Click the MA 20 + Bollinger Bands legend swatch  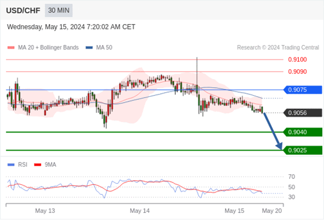[11, 48]
